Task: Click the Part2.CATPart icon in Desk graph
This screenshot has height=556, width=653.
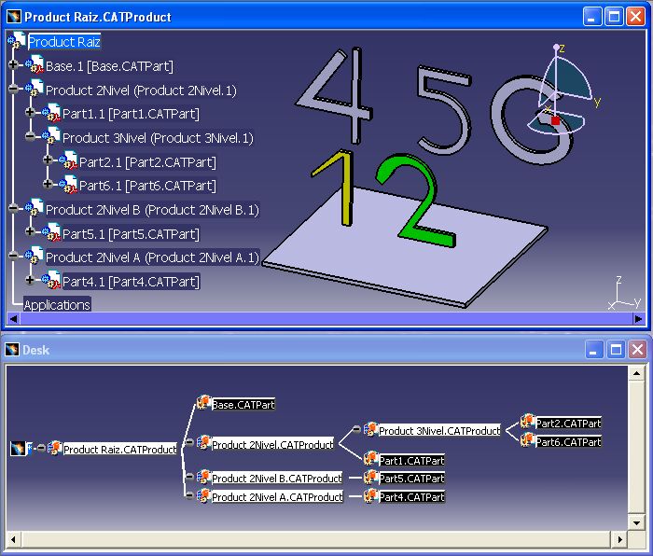Action: pyautogui.click(x=527, y=423)
